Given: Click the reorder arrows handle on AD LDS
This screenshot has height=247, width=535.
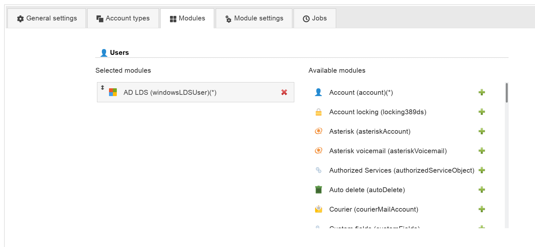Looking at the screenshot, I should click(103, 88).
